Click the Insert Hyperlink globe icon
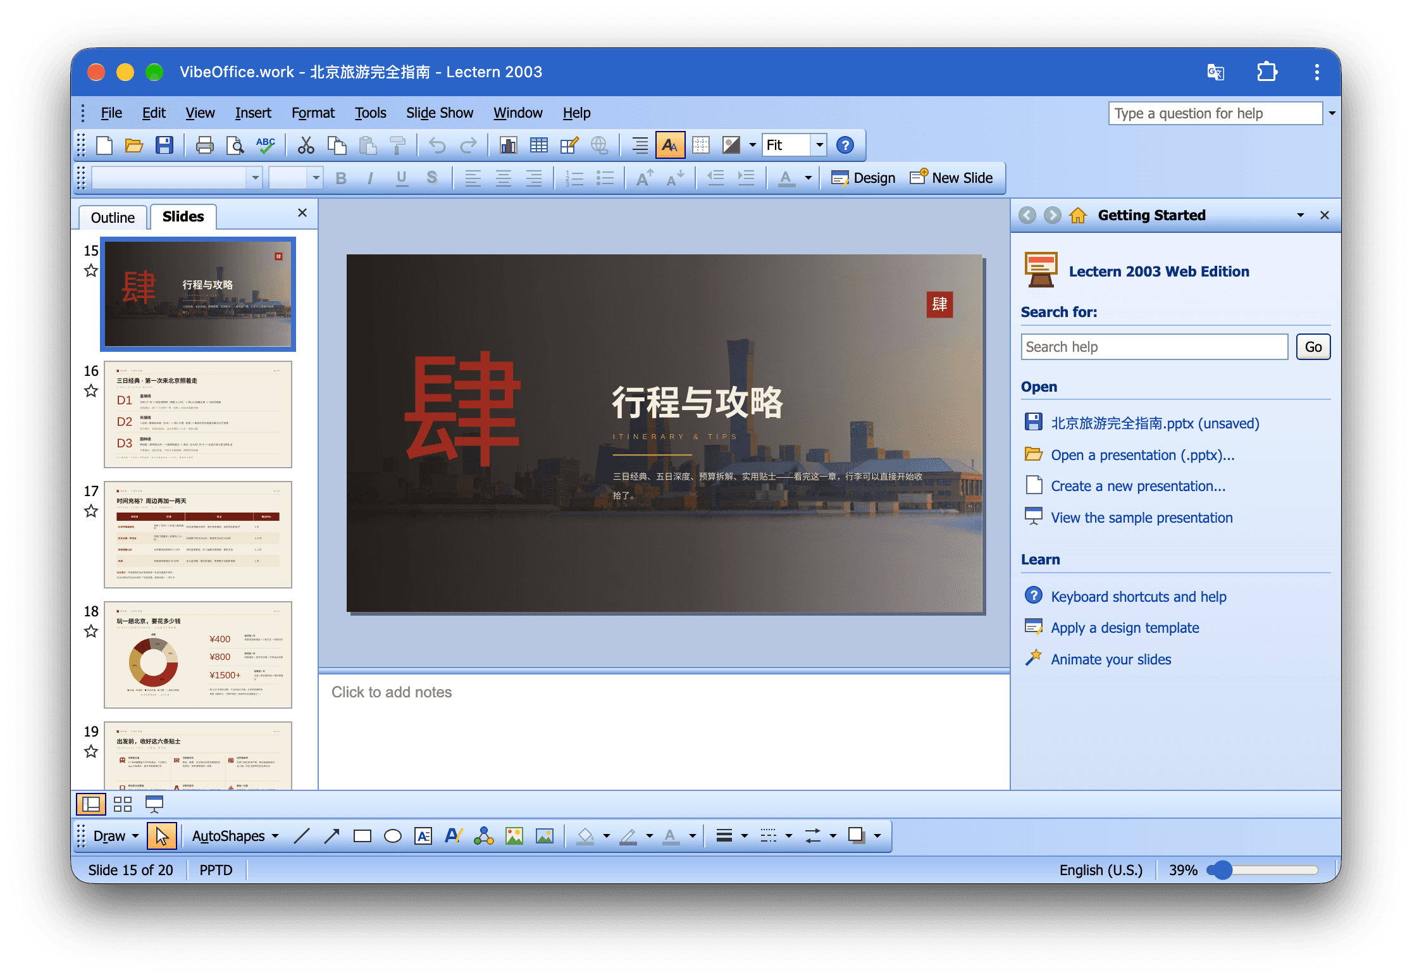The width and height of the screenshot is (1412, 977). 600,146
